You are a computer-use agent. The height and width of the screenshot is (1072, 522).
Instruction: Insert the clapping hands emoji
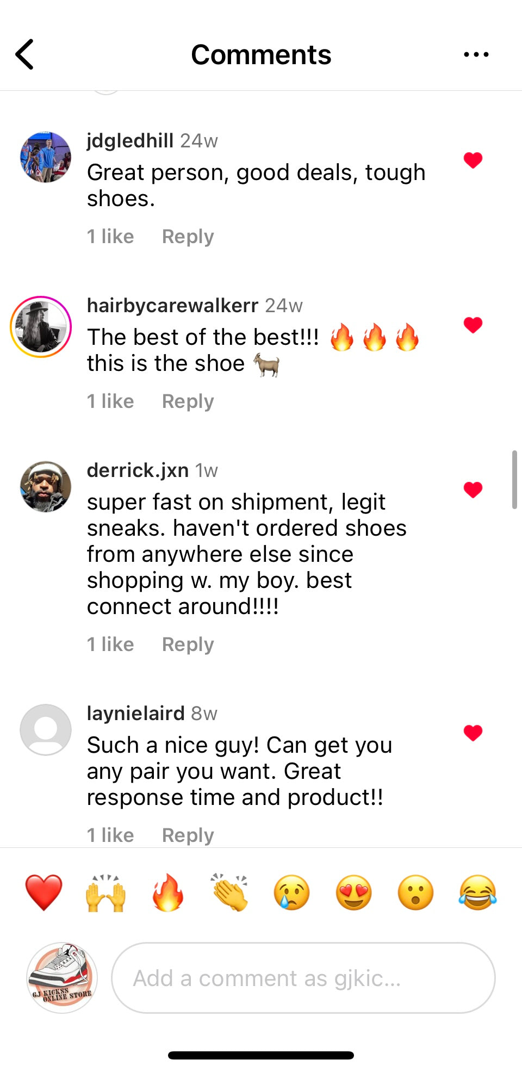tap(229, 893)
